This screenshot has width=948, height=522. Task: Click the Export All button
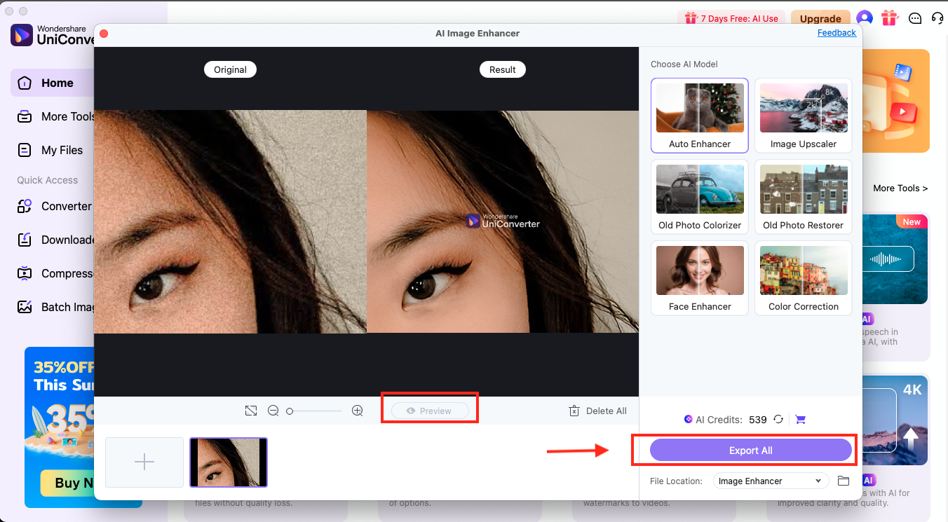(x=750, y=451)
